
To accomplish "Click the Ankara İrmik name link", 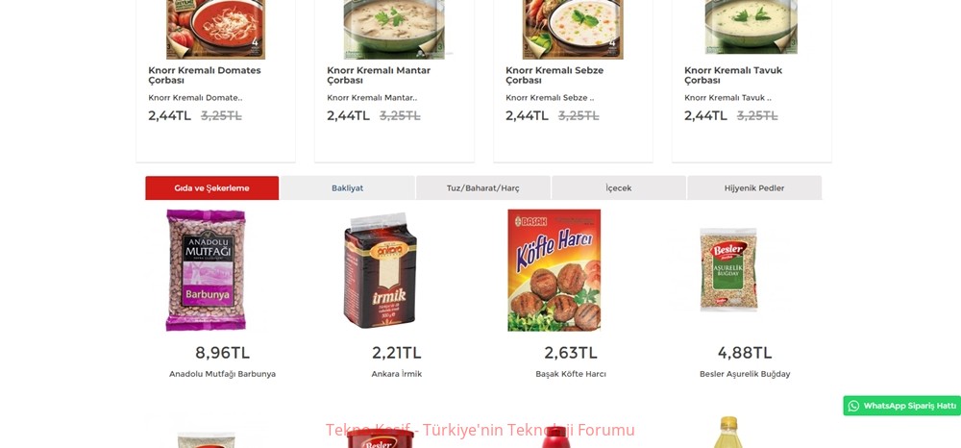I will 397,374.
